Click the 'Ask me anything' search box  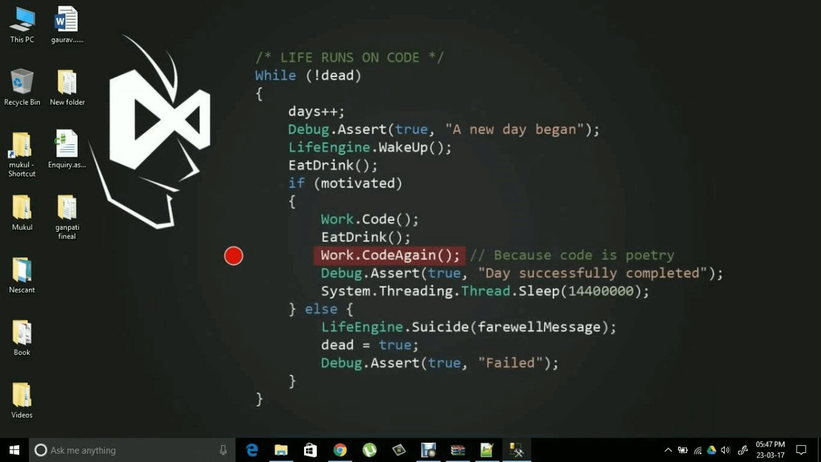(x=132, y=450)
